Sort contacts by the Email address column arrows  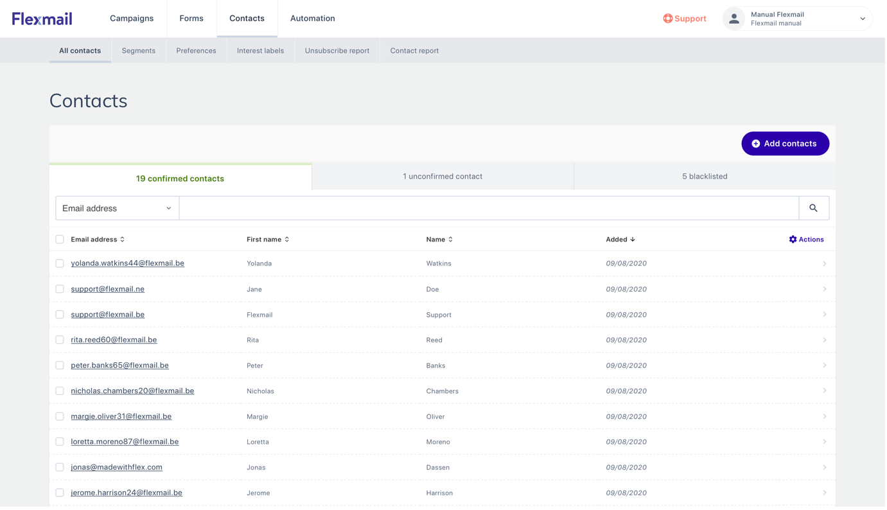tap(122, 238)
